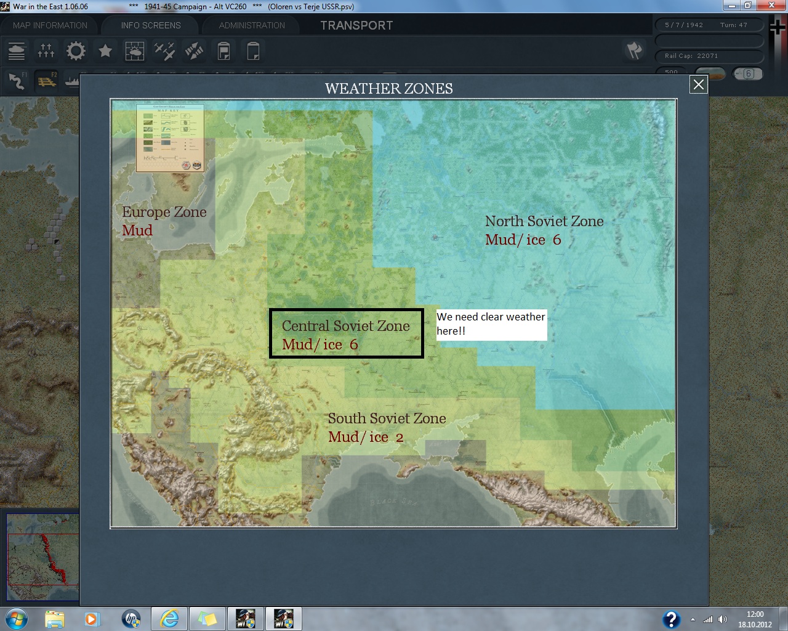Switch to the Info Screens tab
The image size is (788, 631).
(x=151, y=25)
